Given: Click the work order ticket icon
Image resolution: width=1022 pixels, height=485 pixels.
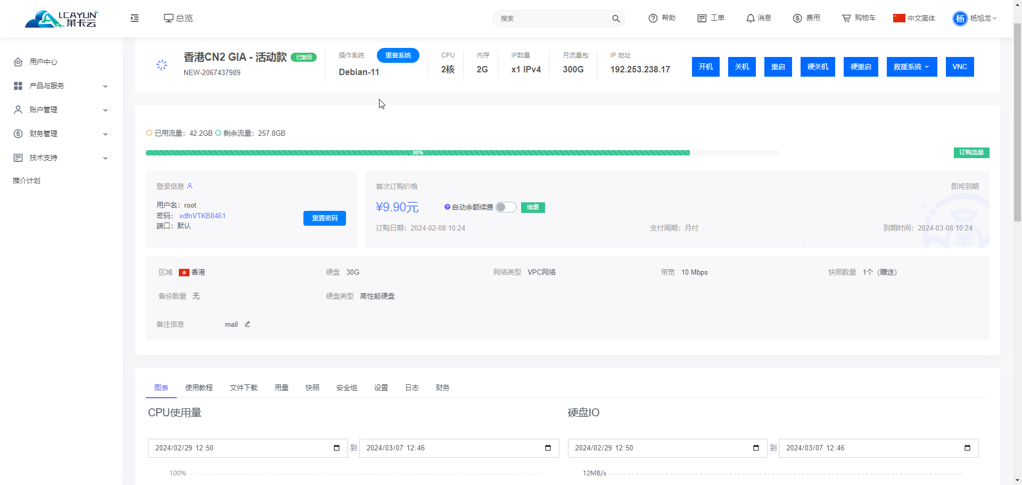Looking at the screenshot, I should coord(702,18).
